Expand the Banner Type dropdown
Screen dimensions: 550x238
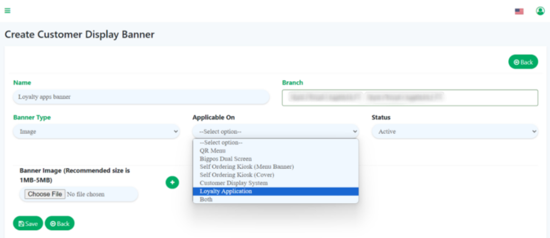click(x=96, y=131)
